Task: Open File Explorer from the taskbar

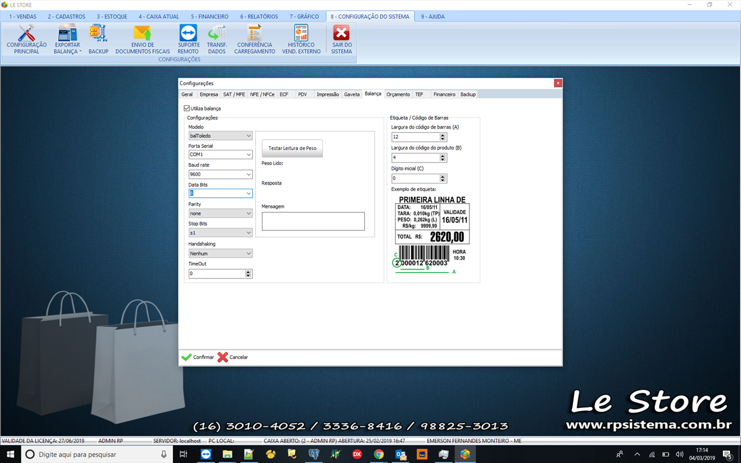Action: pos(228,454)
